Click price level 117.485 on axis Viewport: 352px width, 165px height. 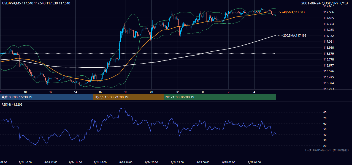pyautogui.click(x=328, y=18)
